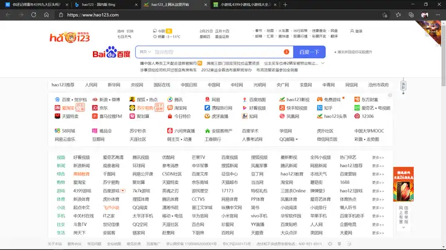The image size is (446, 250).
Task: Open the 三国杀Online link
Action: coord(293,191)
